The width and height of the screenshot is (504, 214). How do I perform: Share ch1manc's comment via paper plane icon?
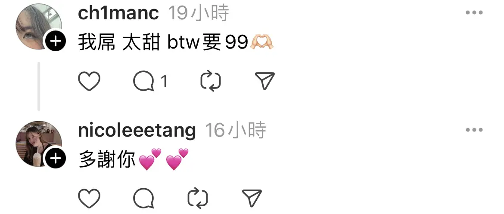265,81
